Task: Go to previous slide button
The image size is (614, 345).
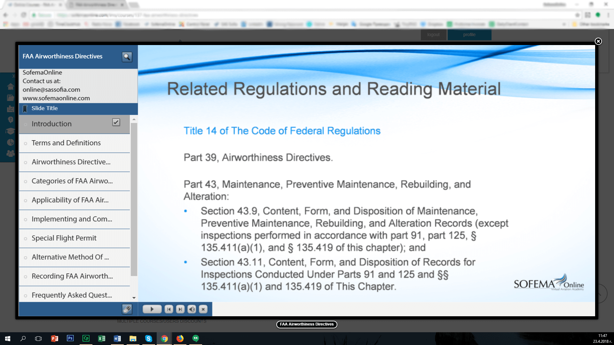Action: (x=169, y=309)
